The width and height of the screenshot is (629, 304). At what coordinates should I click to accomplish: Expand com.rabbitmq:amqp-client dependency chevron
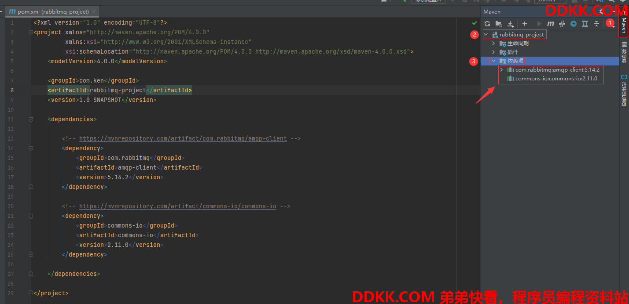coord(502,70)
